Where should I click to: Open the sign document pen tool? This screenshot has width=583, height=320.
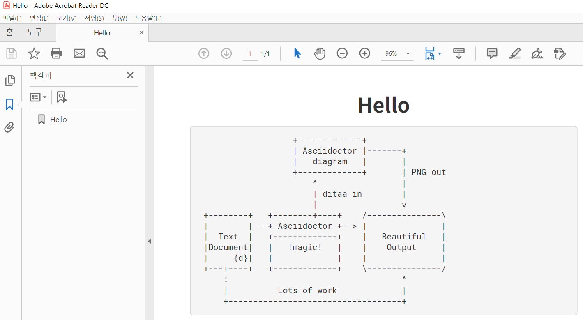pyautogui.click(x=537, y=53)
